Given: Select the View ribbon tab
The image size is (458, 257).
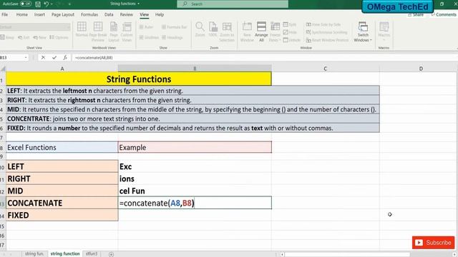Looking at the screenshot, I should click(144, 14).
